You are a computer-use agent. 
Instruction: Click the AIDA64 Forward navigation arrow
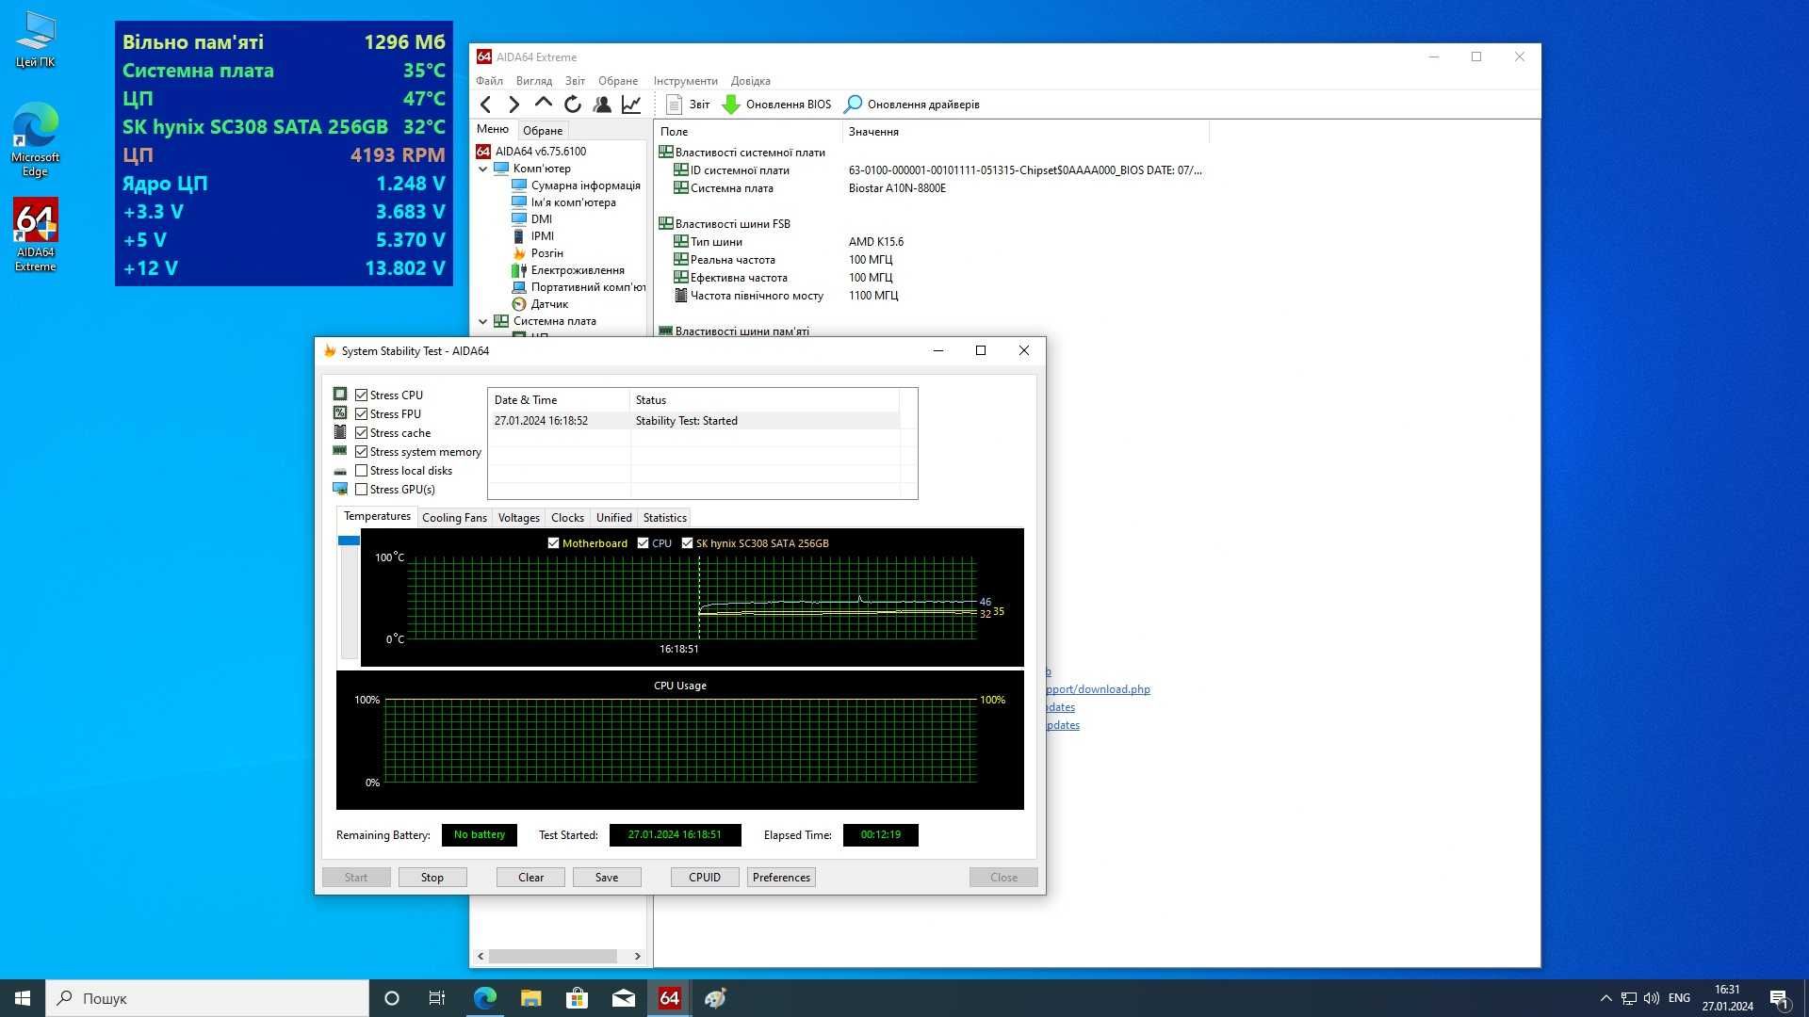tap(513, 105)
